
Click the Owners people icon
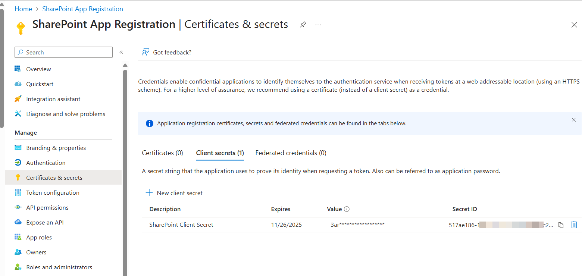(x=18, y=252)
